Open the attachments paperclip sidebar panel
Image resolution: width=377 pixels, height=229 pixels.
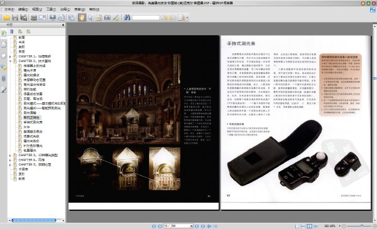point(4,78)
